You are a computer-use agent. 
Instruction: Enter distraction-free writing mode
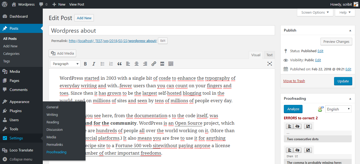pos(270,64)
